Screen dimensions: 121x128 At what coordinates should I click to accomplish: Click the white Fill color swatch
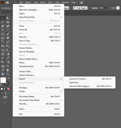(3, 80)
